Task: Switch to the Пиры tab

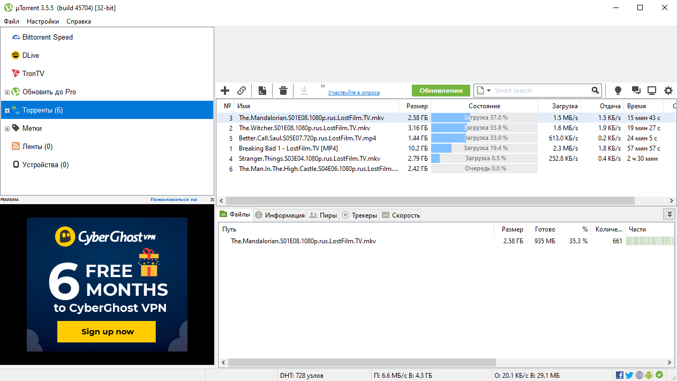Action: click(x=323, y=215)
